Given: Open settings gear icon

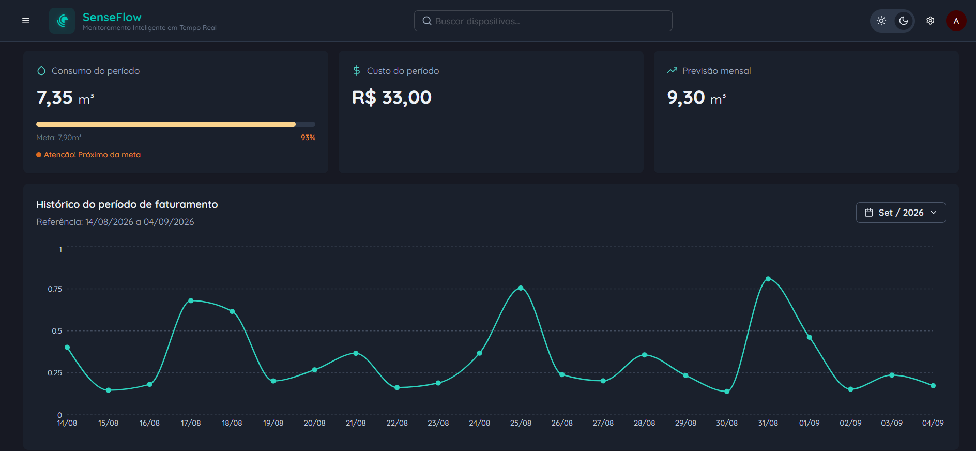Looking at the screenshot, I should click(x=931, y=21).
